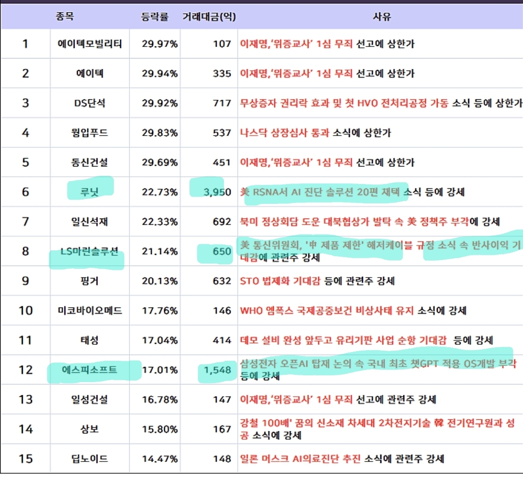Click trading value 537 for 윙입푸드
This screenshot has width=523, height=477.
pos(222,133)
